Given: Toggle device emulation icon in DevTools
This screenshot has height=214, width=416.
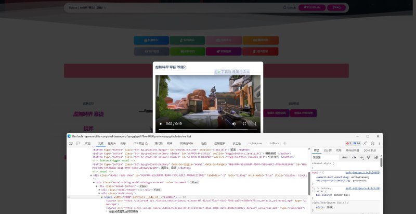Looking at the screenshot, I should point(77,143).
